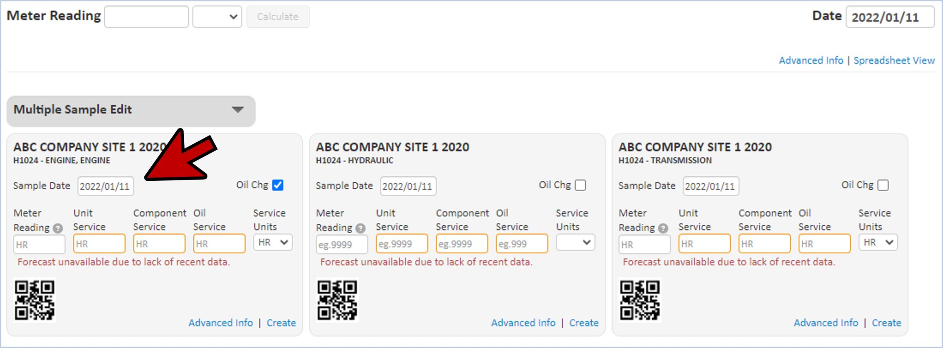Click Meter Reading help icon on Transmission card
This screenshot has width=943, height=348.
pos(663,228)
